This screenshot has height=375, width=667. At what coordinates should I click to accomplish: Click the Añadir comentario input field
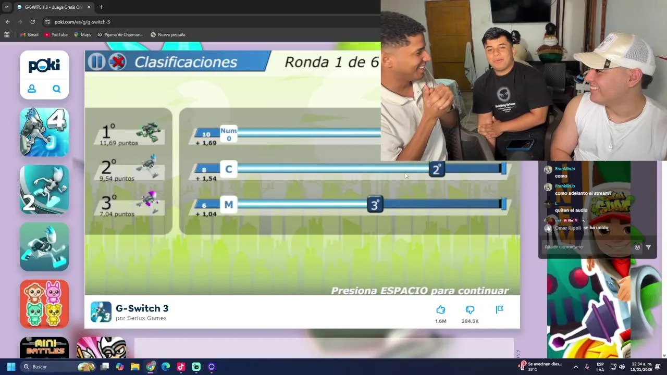coord(586,247)
